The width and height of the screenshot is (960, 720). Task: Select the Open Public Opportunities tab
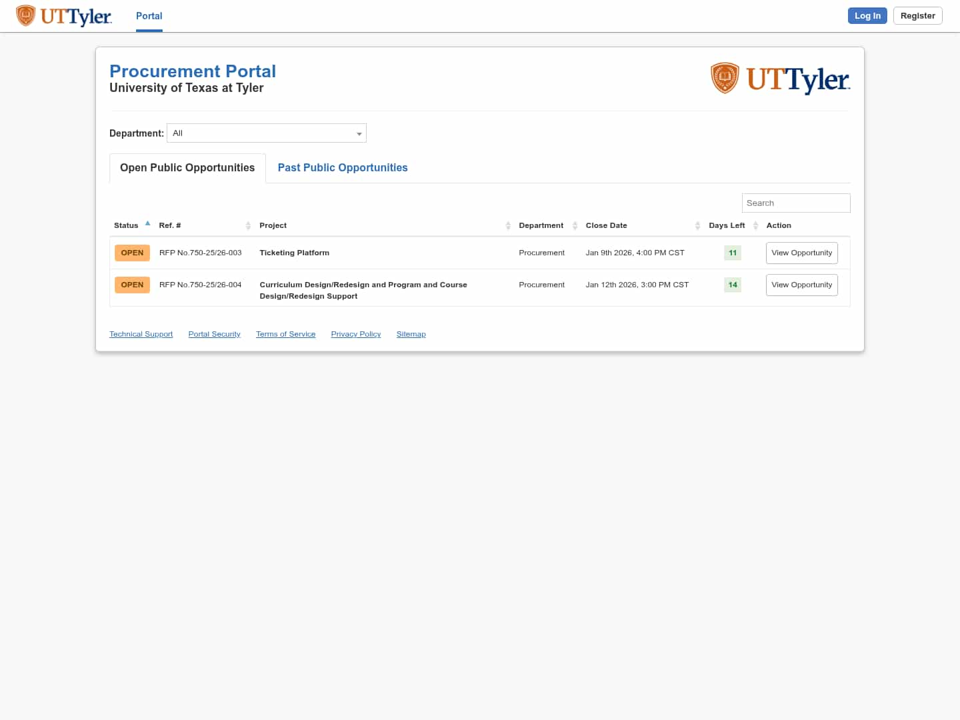click(187, 168)
